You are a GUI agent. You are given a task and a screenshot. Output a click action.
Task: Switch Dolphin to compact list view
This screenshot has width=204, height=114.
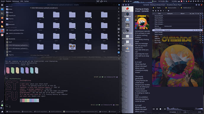(119, 32)
